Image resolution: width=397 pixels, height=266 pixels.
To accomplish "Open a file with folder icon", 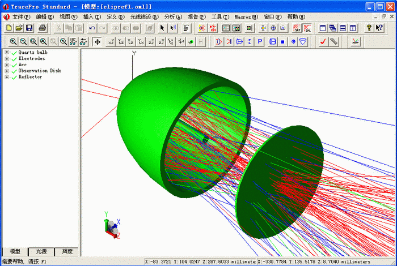I will (x=19, y=28).
